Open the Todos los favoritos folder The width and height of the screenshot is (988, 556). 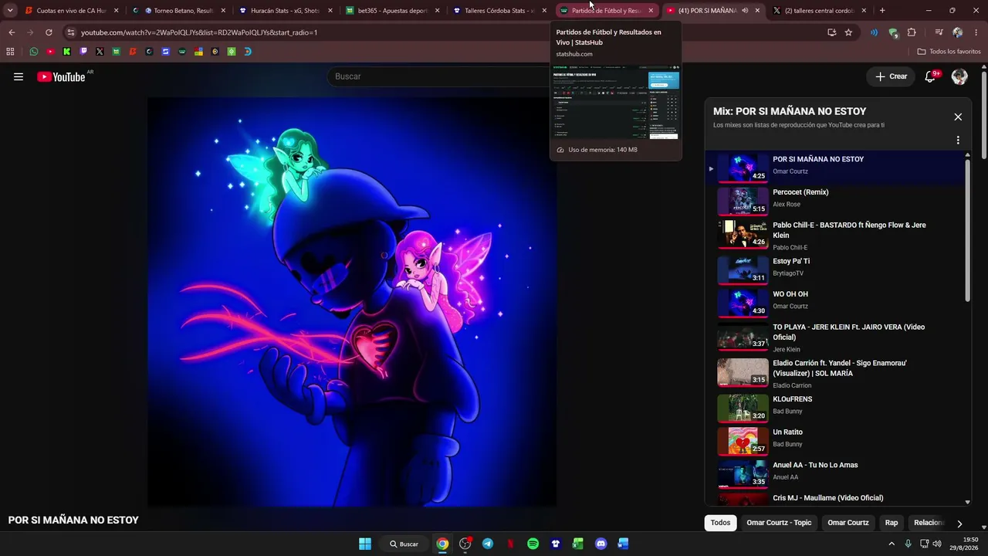click(949, 52)
